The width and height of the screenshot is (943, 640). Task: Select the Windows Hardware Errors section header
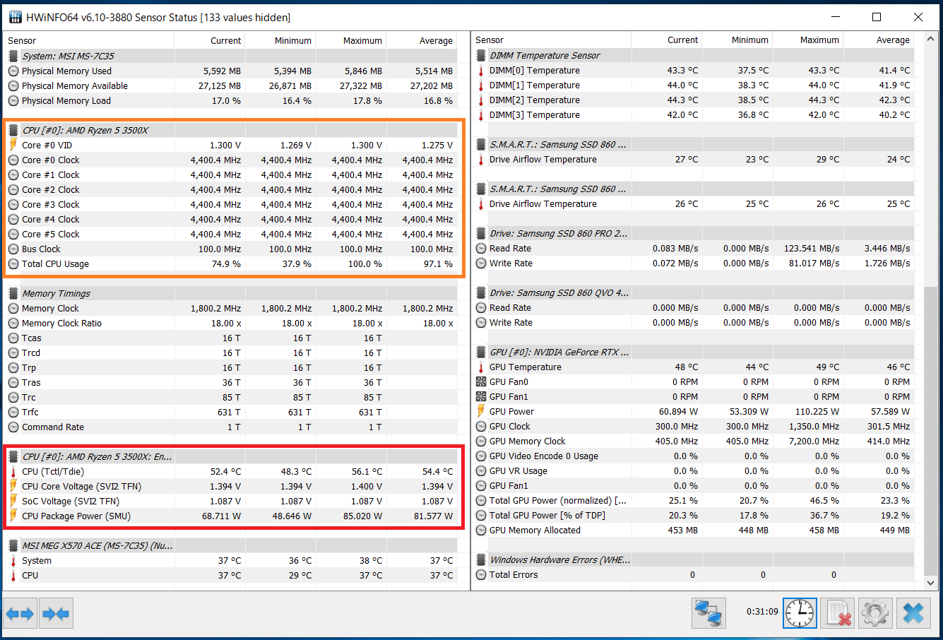click(694, 559)
